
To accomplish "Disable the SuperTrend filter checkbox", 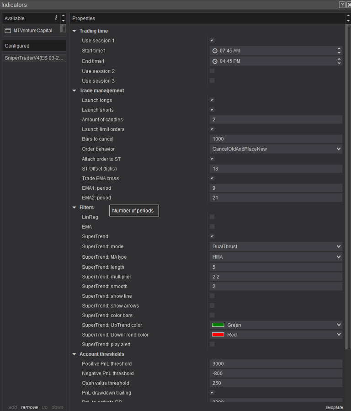I will pos(212,236).
